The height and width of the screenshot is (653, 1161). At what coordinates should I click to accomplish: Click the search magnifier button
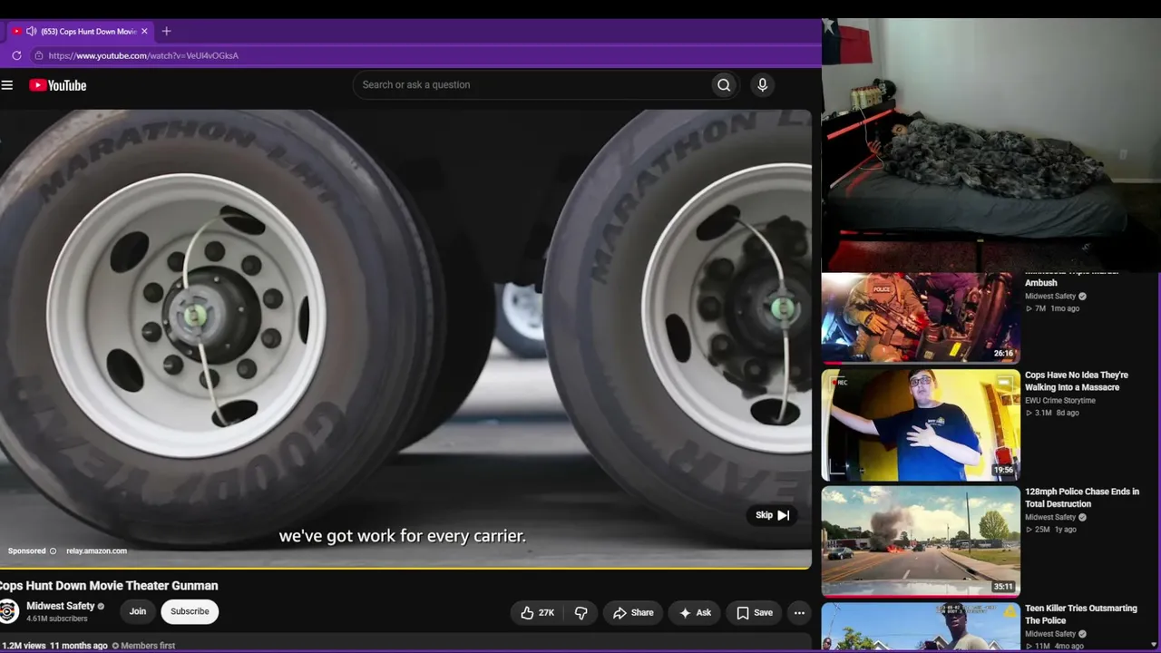pos(724,85)
